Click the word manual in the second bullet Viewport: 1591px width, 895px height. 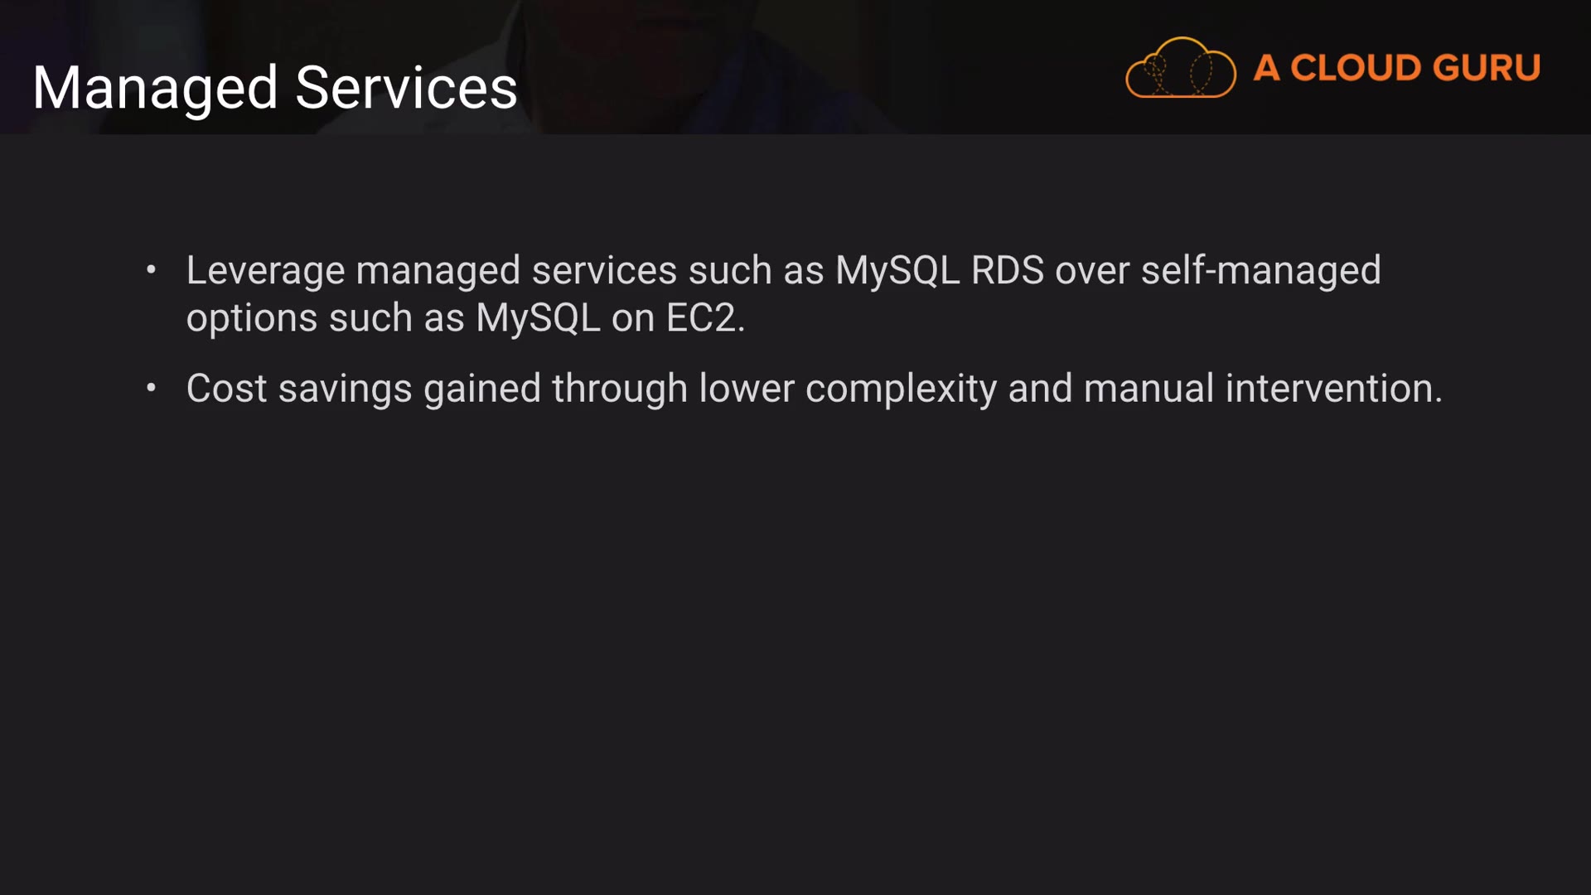point(1149,389)
